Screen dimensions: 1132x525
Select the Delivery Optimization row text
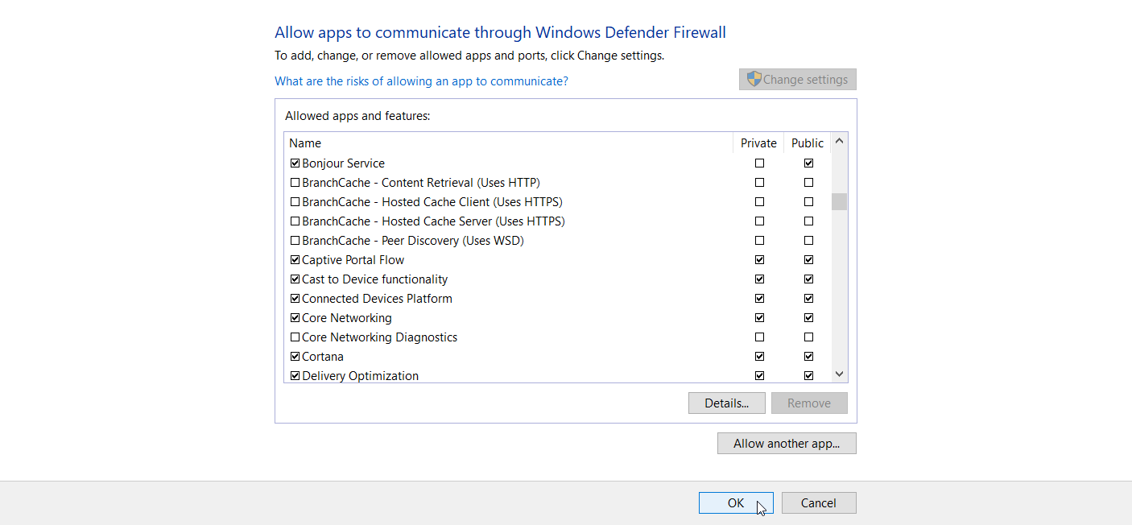[x=361, y=376]
